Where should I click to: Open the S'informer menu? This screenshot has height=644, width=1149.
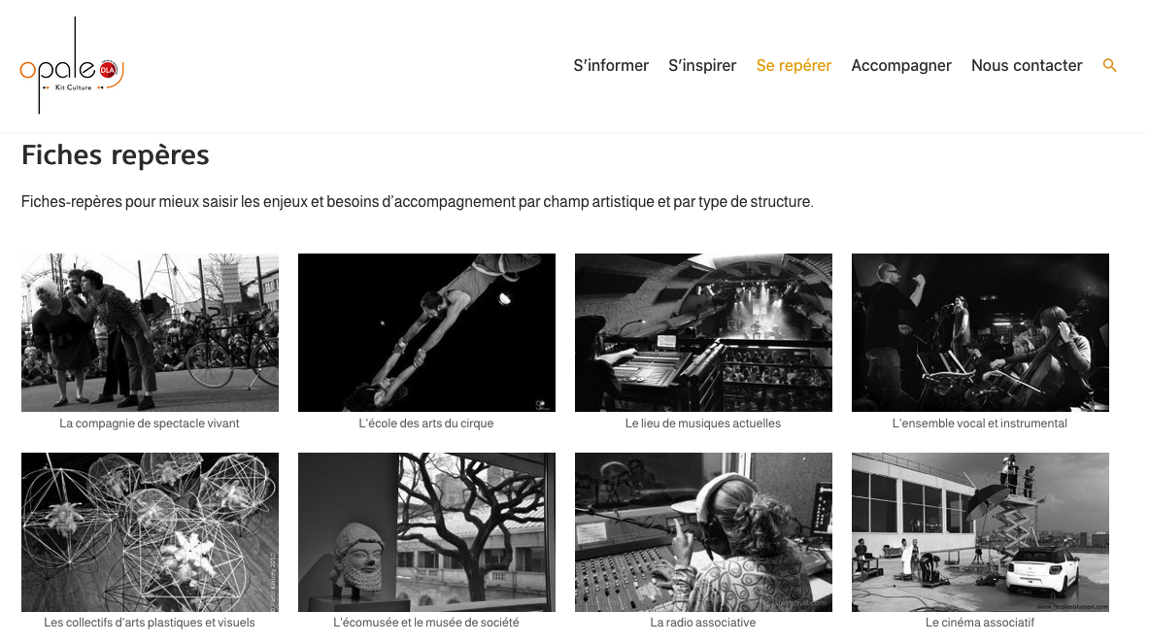coord(611,65)
